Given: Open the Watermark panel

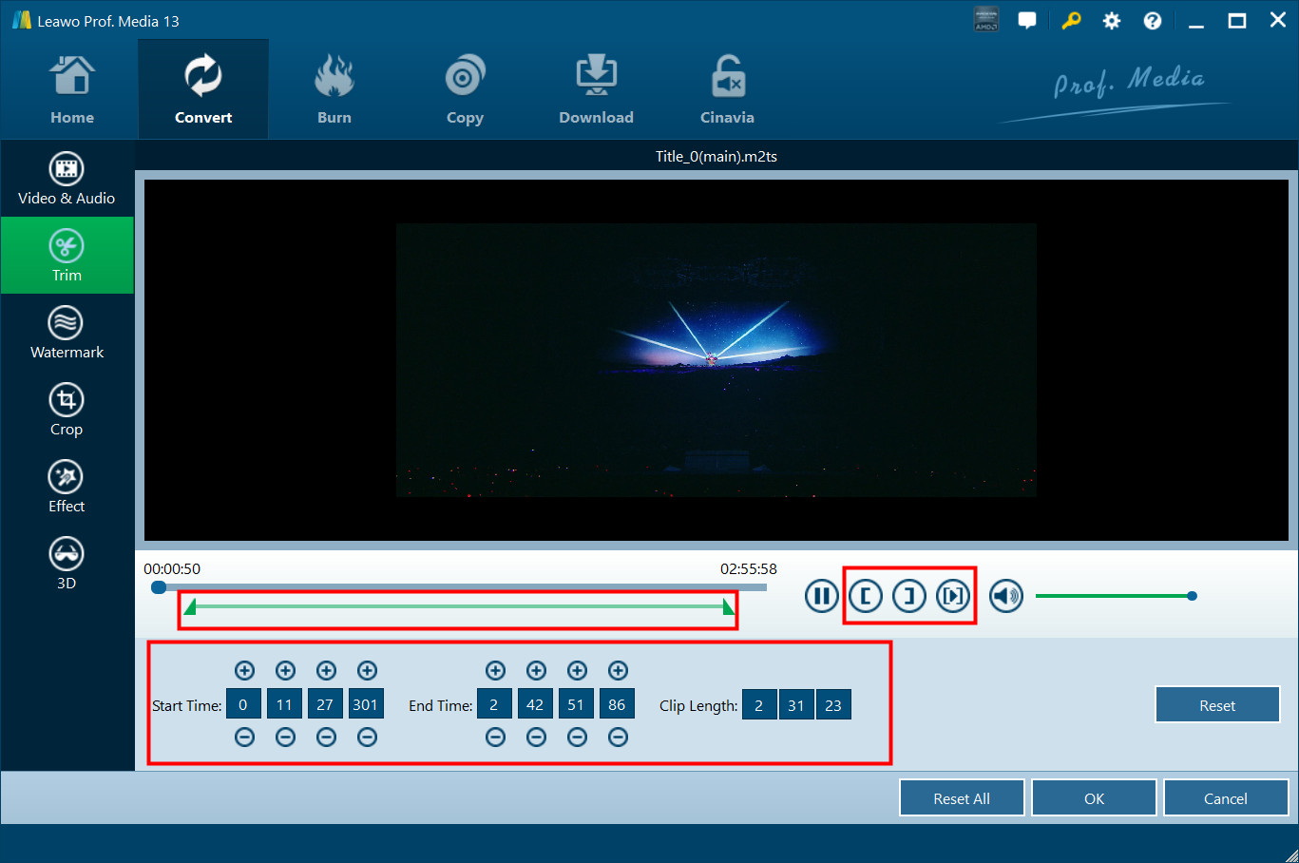Looking at the screenshot, I should click(x=67, y=333).
